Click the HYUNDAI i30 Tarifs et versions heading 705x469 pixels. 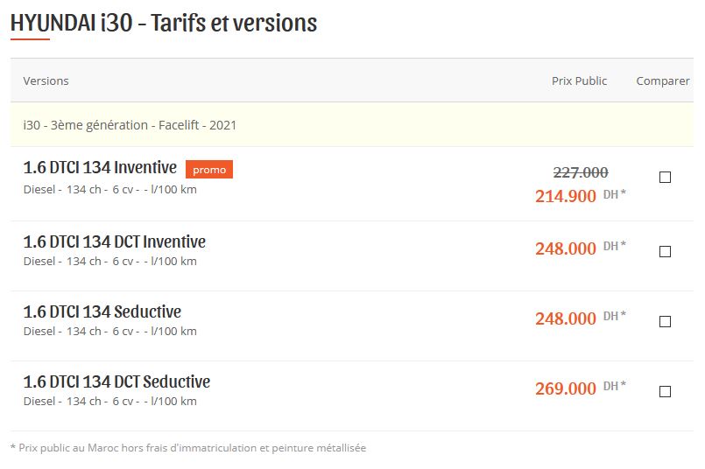point(164,23)
